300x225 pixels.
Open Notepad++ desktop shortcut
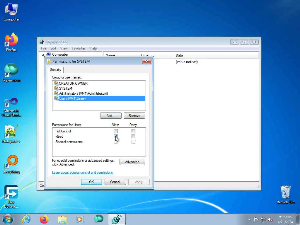point(11,134)
